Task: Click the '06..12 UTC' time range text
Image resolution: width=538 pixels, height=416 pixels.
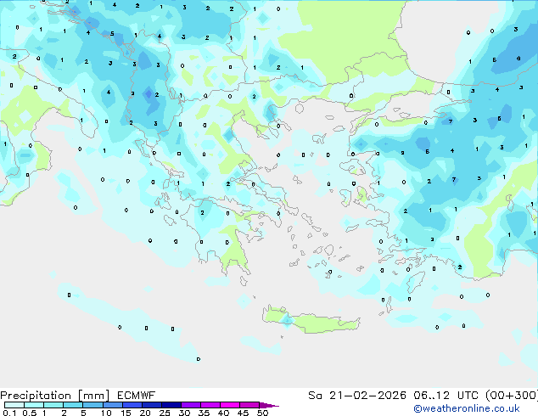Action: tap(446, 396)
